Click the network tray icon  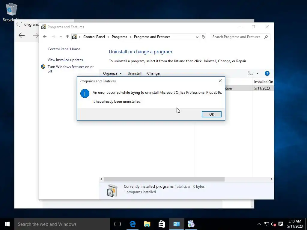point(266,224)
